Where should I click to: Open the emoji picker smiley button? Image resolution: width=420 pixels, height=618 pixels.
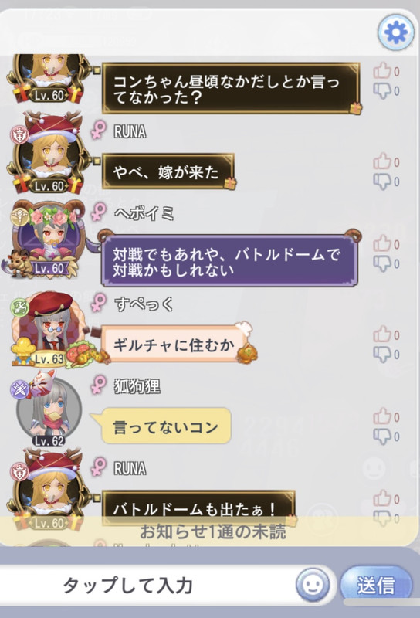313,585
